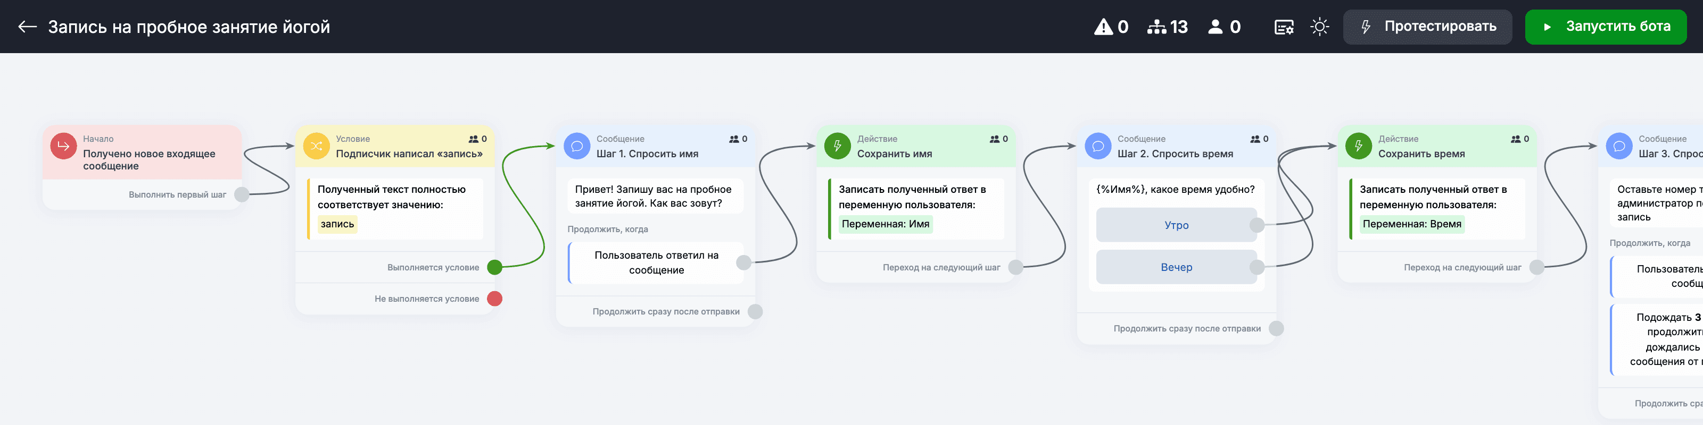Select the lightning icon of Сохранить время
Image resolution: width=1703 pixels, height=425 pixels.
coord(1358,146)
